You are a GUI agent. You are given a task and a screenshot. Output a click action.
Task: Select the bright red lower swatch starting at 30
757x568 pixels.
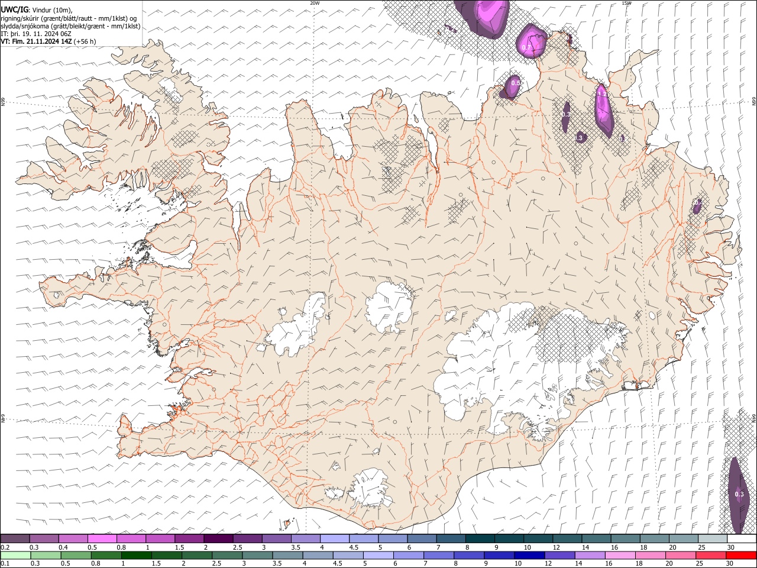click(740, 555)
